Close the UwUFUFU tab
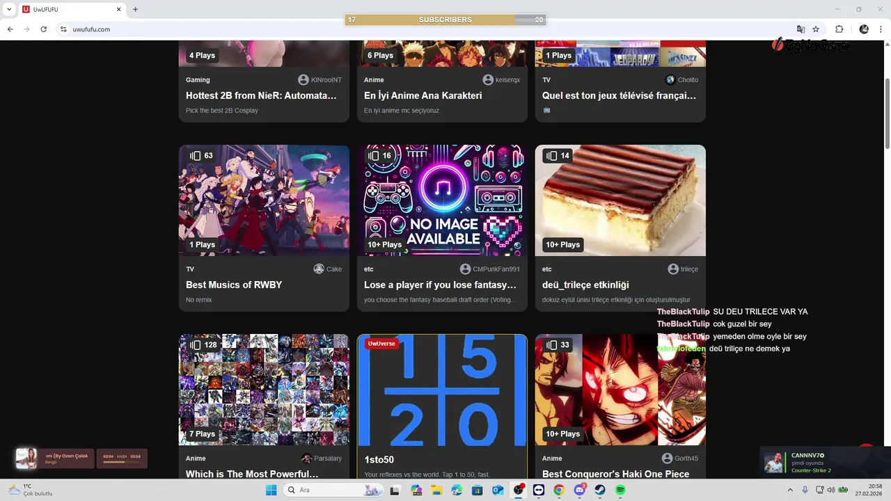The width and height of the screenshot is (891, 501). click(x=118, y=10)
